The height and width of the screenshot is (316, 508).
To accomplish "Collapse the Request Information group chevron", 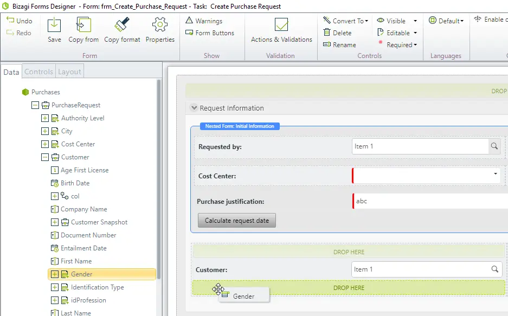I will (194, 108).
